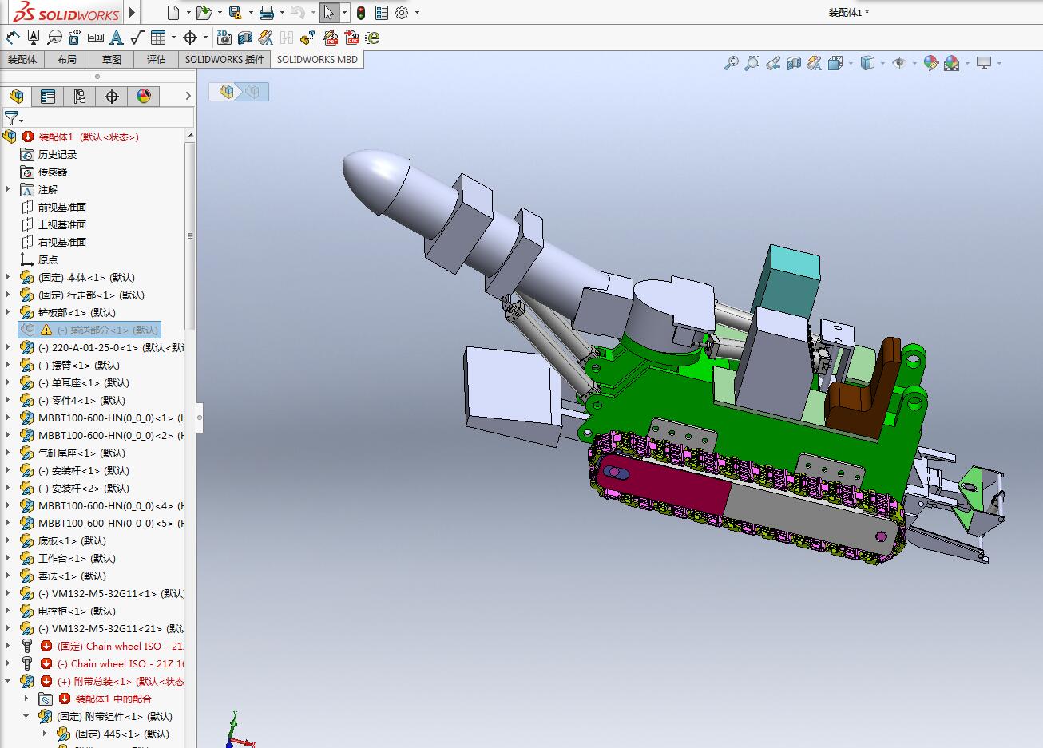Expand the 注解 tree node
This screenshot has height=748, width=1043.
coord(8,189)
